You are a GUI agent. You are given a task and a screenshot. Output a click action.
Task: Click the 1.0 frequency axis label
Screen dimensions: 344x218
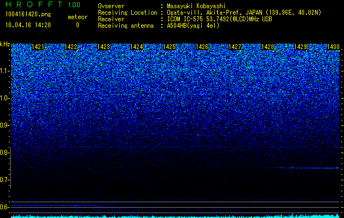[4, 98]
